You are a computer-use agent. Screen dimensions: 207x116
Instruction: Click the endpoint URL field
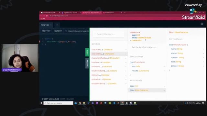pos(78,31)
